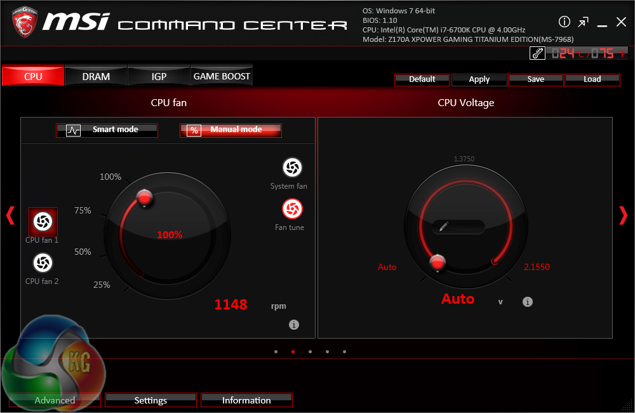635x413 pixels.
Task: Close the Command Center window
Action: pyautogui.click(x=621, y=22)
